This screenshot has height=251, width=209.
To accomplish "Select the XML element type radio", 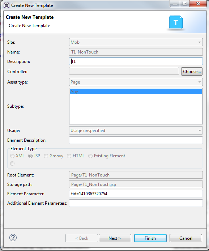I will 12,156.
